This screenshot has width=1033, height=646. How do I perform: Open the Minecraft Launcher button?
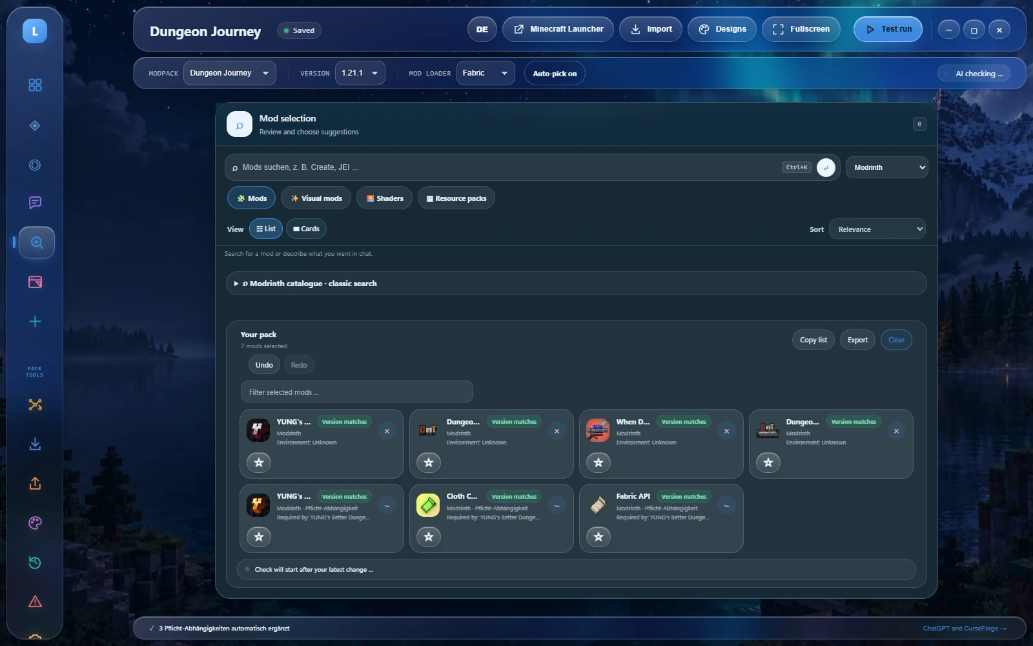point(558,29)
